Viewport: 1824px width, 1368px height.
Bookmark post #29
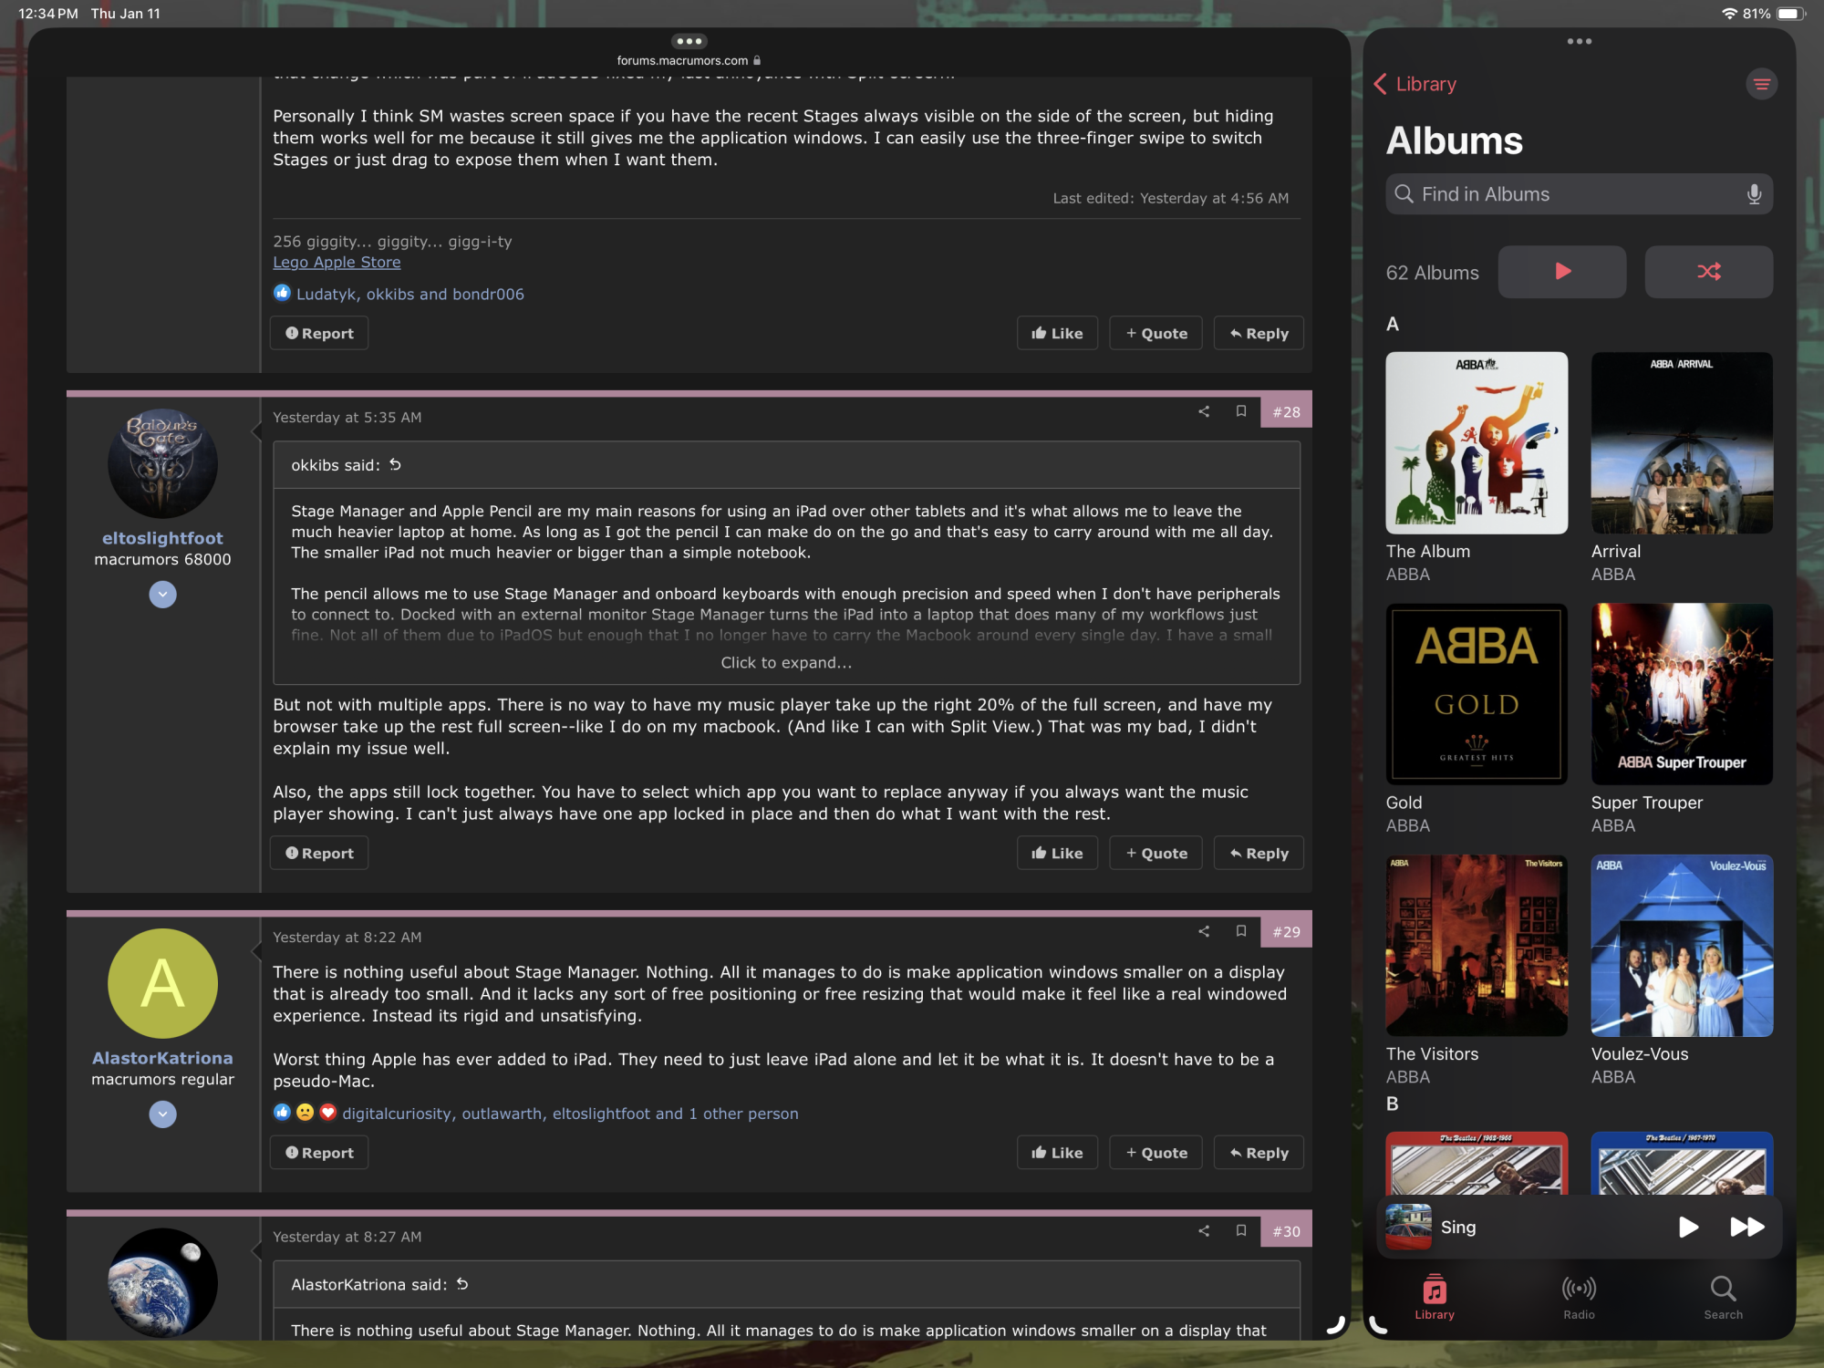tap(1241, 931)
